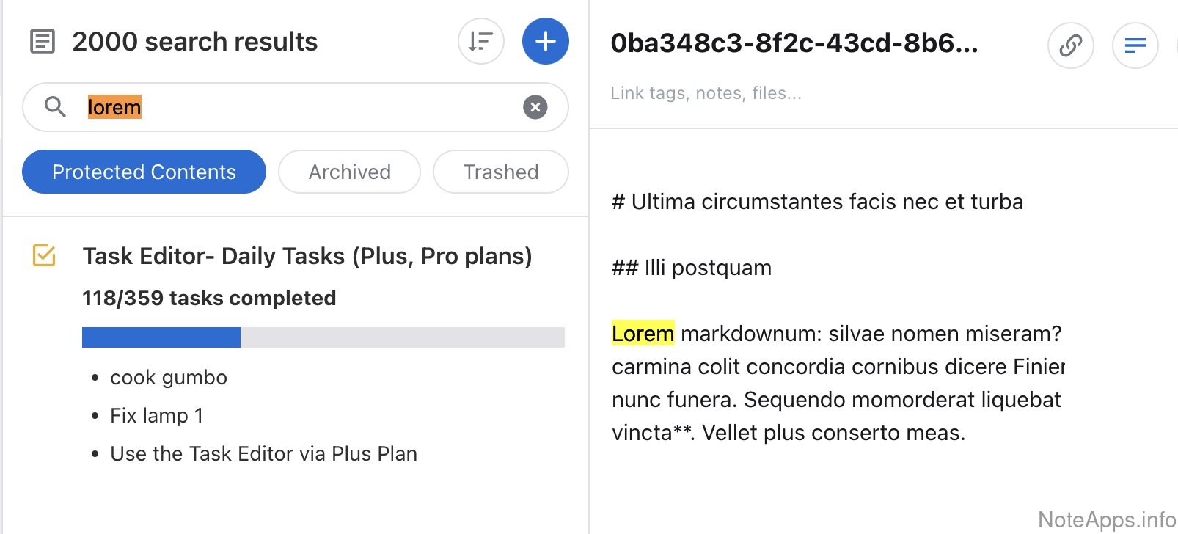Image resolution: width=1178 pixels, height=534 pixels.
Task: Toggle the Protected Contents filter
Action: click(x=144, y=172)
